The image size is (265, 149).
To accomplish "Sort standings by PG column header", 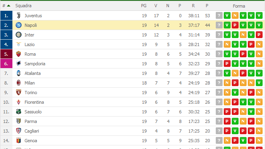I will pyautogui.click(x=144, y=6).
